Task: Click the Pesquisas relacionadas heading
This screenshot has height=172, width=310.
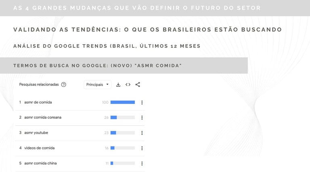Action: coord(39,85)
